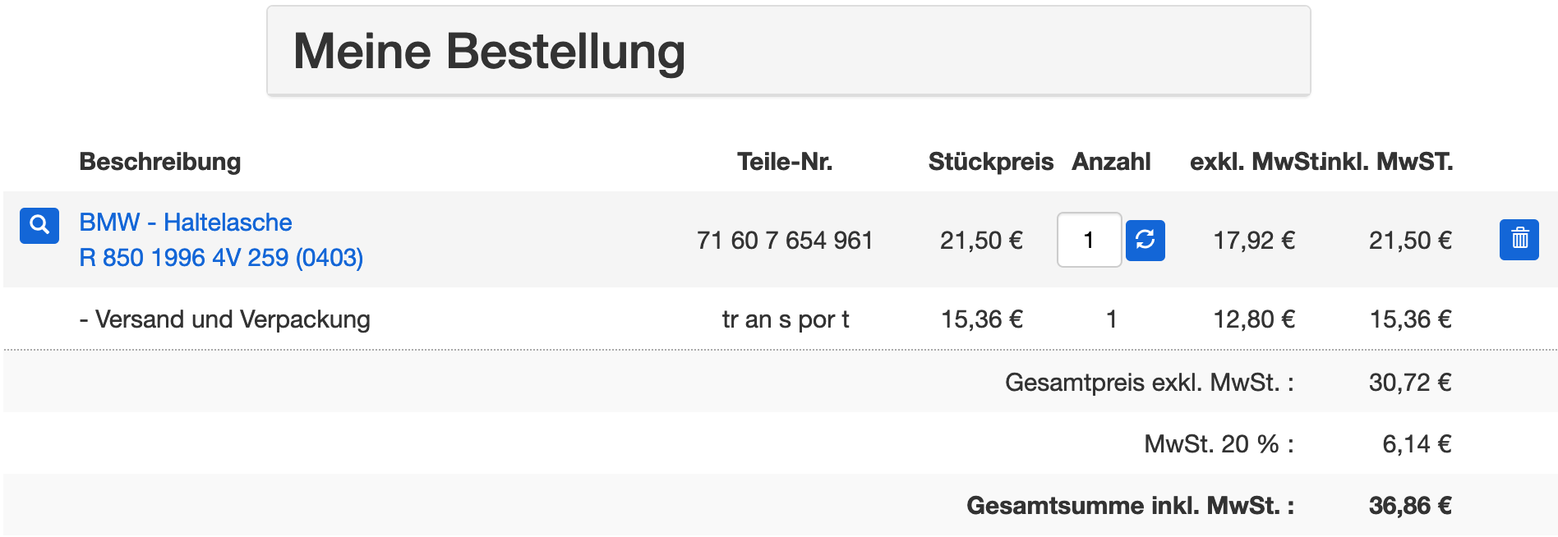Click the transport text in shipping row
The image size is (1558, 537).
[x=786, y=319]
